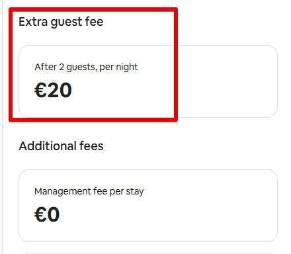Select the "After 2 guests, per night" label
Viewport: 291px width, 254px height.
(86, 67)
